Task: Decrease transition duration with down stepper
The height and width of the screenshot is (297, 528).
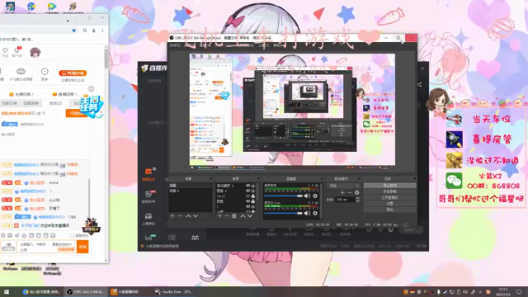Action: 357,201
